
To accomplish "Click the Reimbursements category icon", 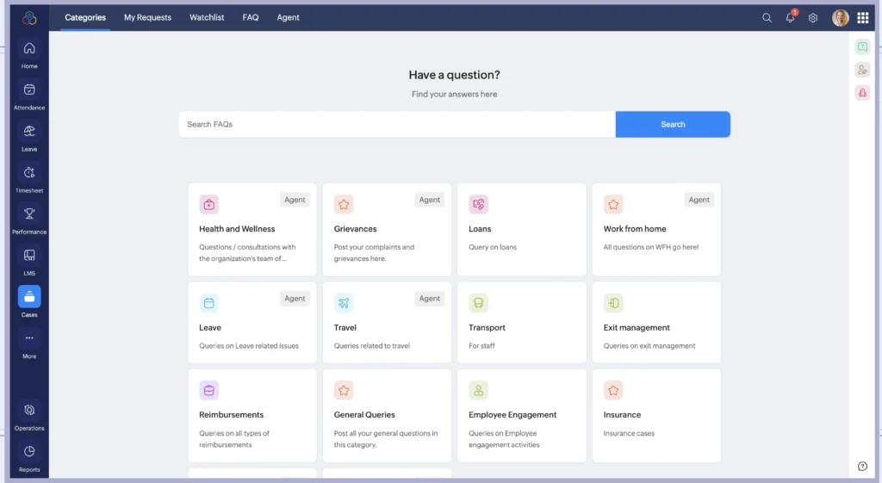I will pyautogui.click(x=208, y=390).
